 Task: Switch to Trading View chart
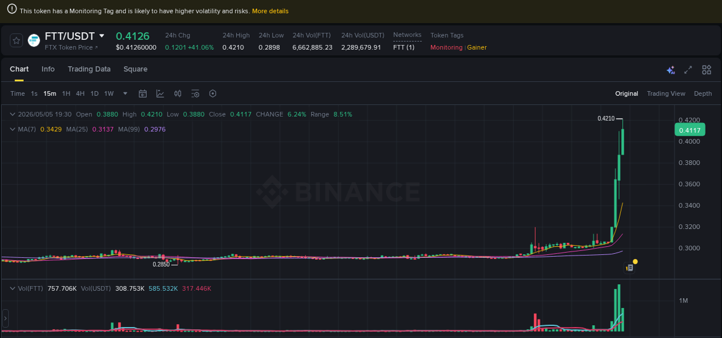(x=666, y=93)
